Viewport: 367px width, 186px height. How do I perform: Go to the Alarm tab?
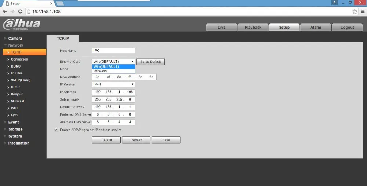(x=316, y=28)
